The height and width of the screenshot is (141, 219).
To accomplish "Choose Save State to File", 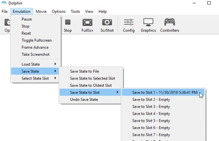I will coord(91,71).
